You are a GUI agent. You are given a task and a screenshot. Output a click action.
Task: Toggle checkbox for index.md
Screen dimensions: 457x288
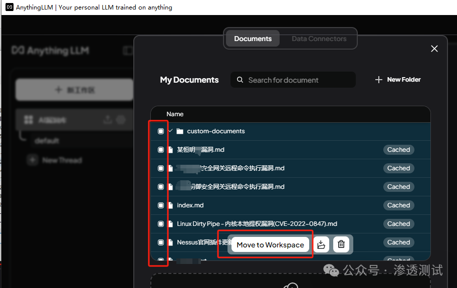[x=160, y=205]
